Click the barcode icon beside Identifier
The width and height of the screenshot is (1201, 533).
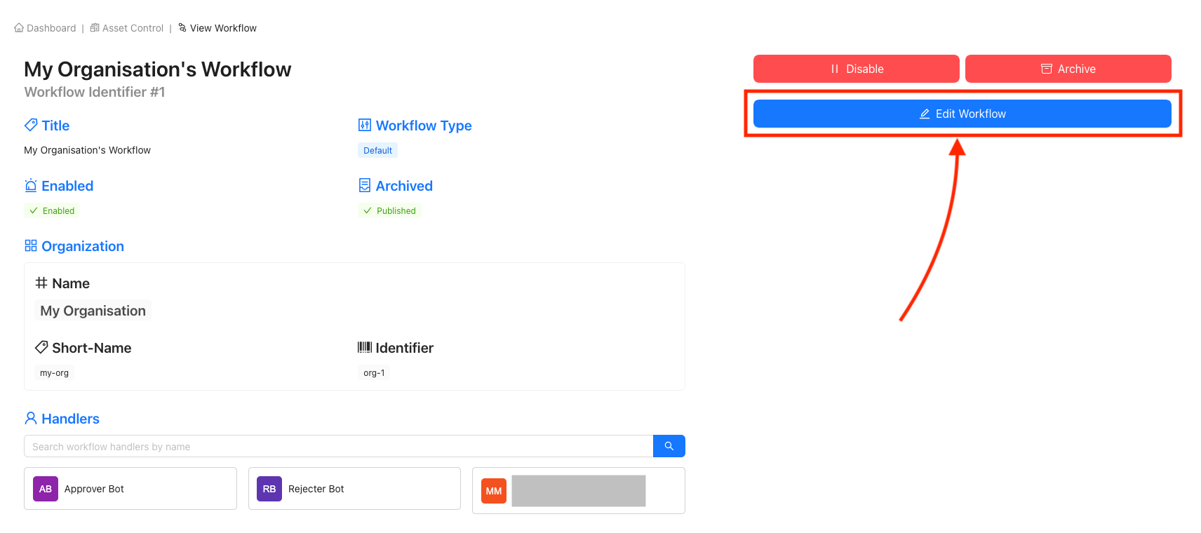365,347
